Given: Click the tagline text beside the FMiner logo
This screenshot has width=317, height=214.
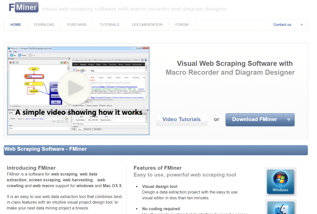Looking at the screenshot, I should [134, 9].
